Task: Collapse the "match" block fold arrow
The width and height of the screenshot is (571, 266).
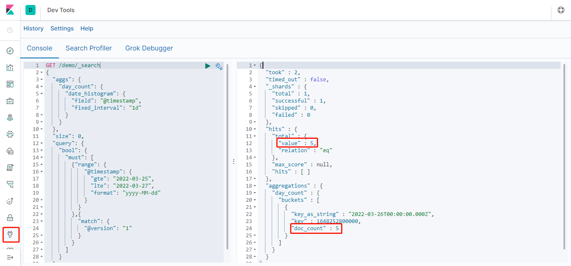Action: 41,221
